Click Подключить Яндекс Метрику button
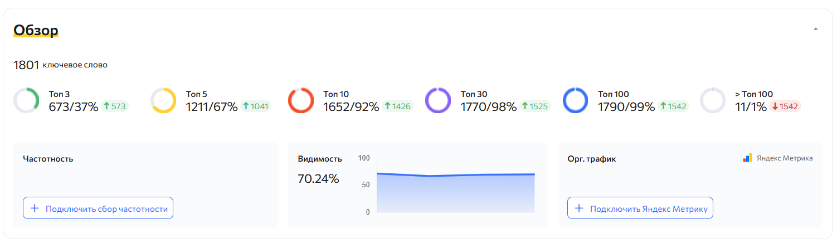837x243 pixels. 640,208
